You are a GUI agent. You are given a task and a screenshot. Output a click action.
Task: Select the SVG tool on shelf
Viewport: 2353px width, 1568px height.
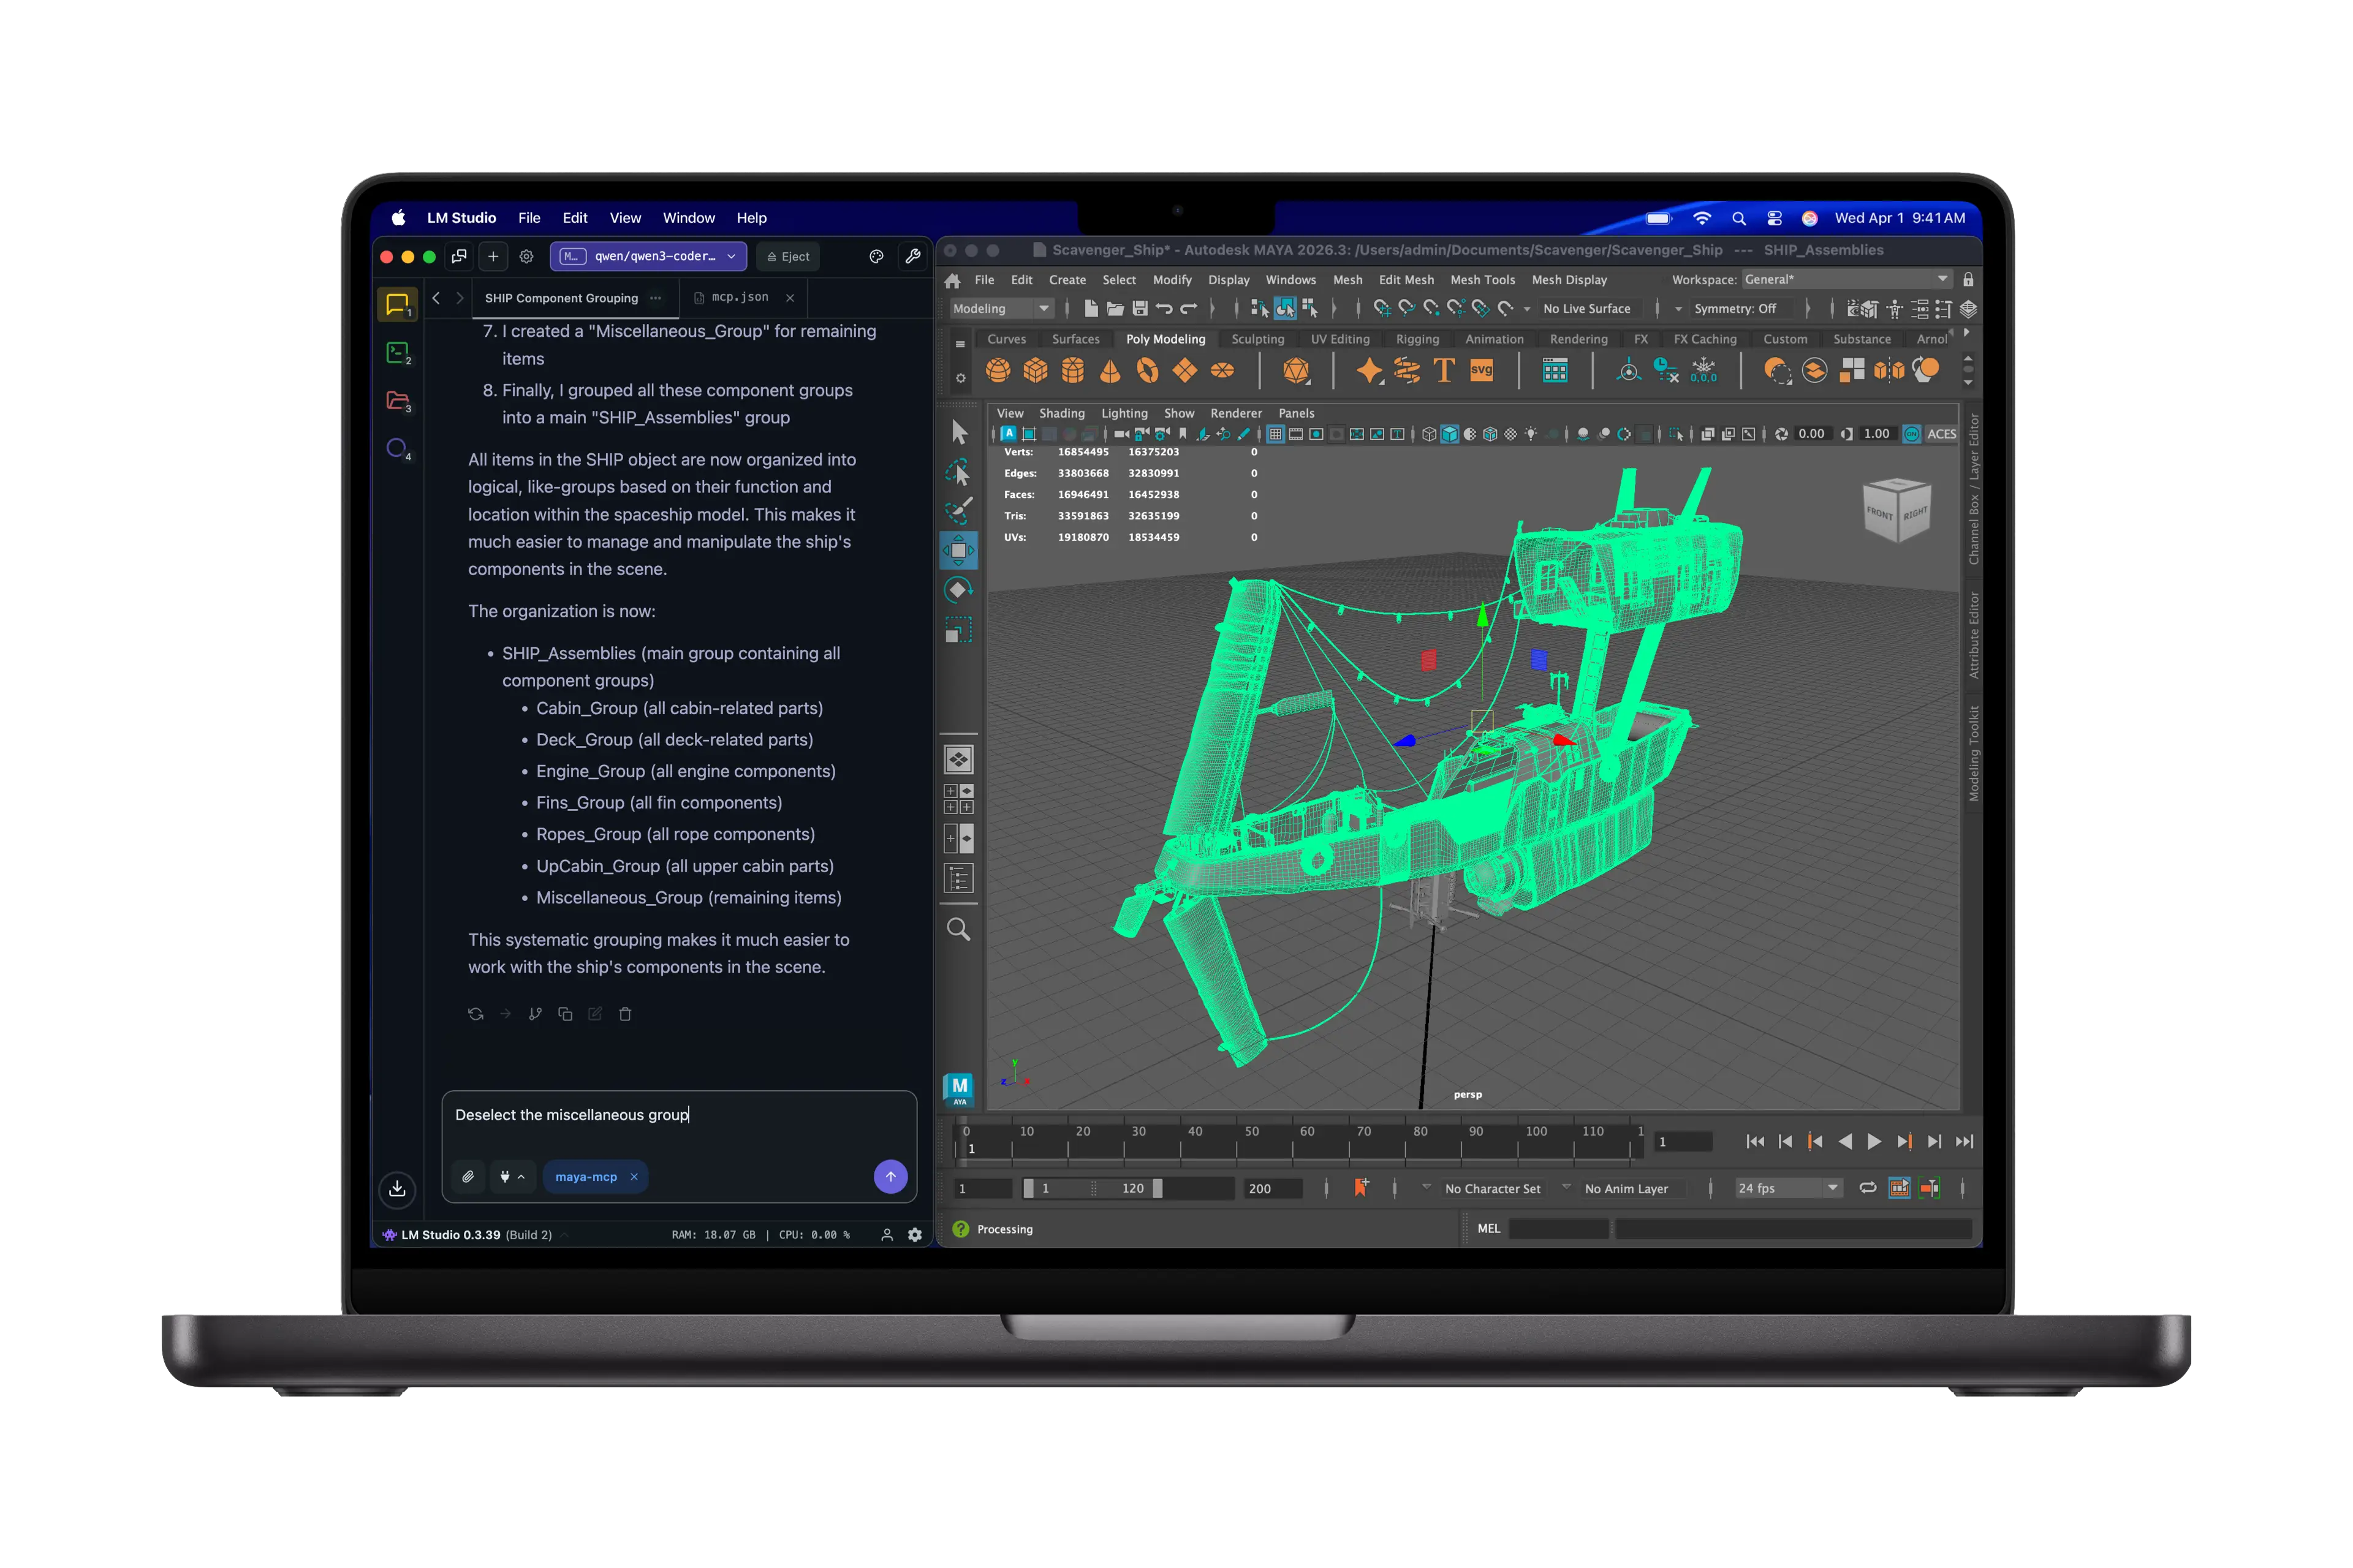tap(1482, 370)
